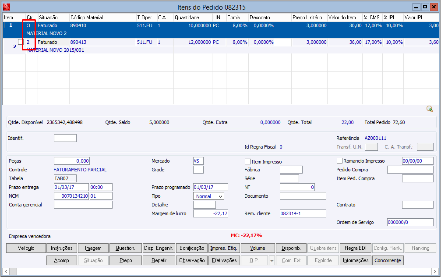Open Informações for the selected item
The image size is (441, 277).
click(x=355, y=260)
